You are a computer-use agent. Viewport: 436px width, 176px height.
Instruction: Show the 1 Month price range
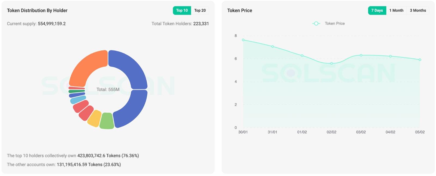[x=396, y=10]
